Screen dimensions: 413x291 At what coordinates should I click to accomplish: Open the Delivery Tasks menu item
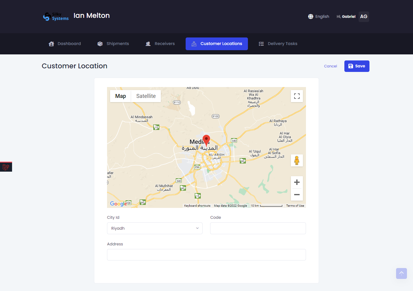(x=278, y=44)
